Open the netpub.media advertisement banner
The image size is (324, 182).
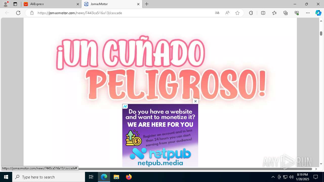(160, 135)
